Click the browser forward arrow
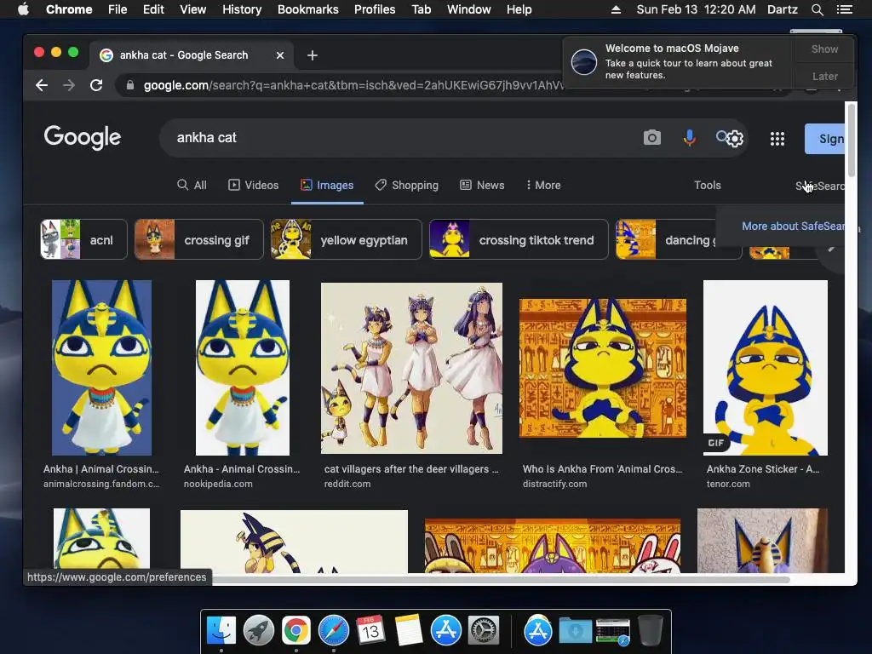 click(x=69, y=85)
